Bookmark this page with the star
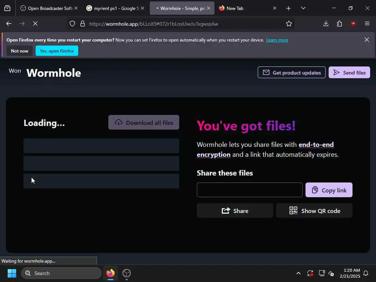 tap(289, 24)
